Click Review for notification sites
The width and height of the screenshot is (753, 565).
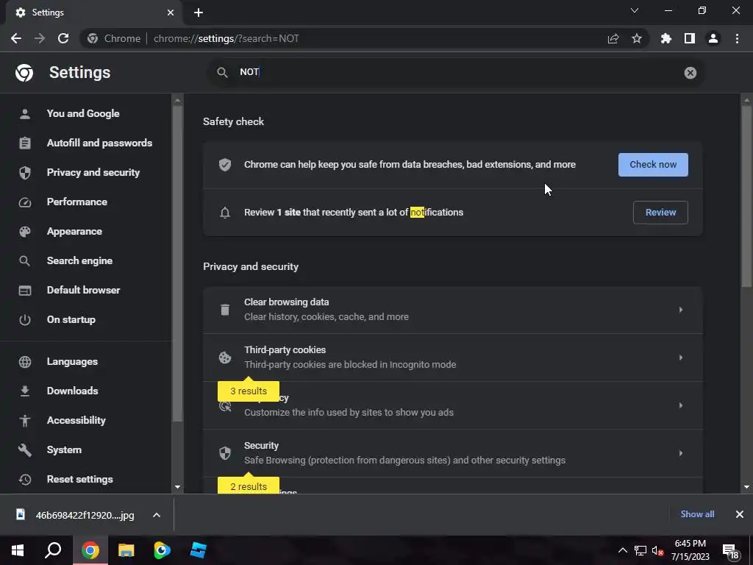(x=660, y=213)
